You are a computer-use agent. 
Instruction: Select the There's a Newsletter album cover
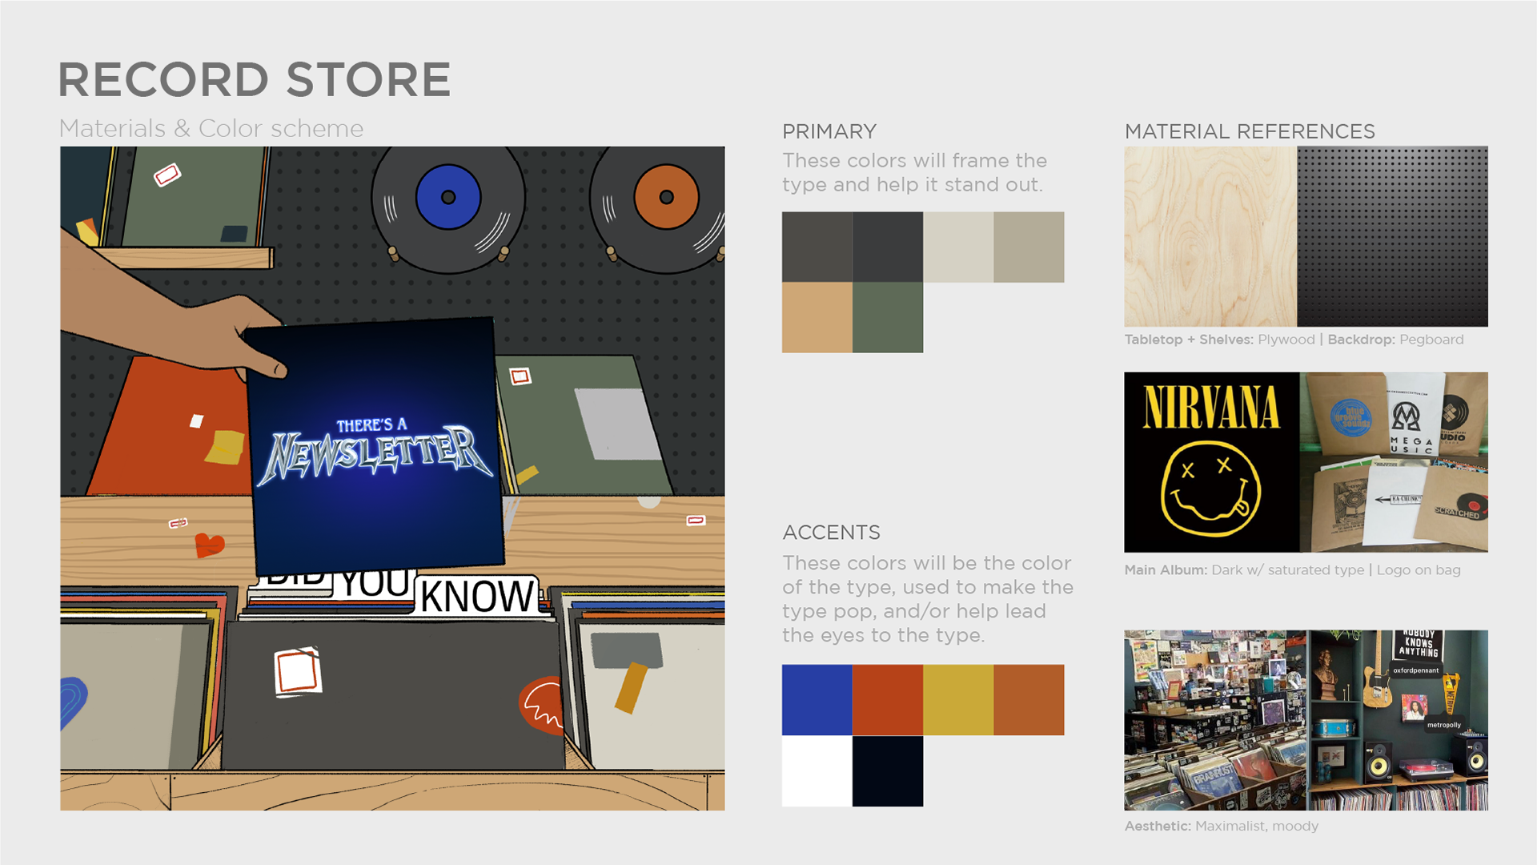point(376,445)
